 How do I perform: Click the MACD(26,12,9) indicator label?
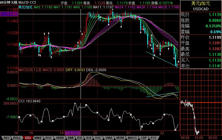(x=30, y=70)
